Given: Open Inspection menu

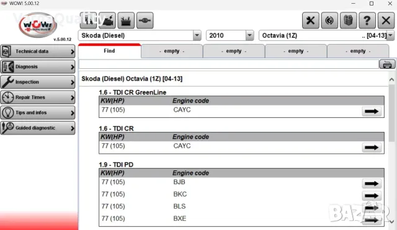Looking at the screenshot, I should click(x=38, y=82).
